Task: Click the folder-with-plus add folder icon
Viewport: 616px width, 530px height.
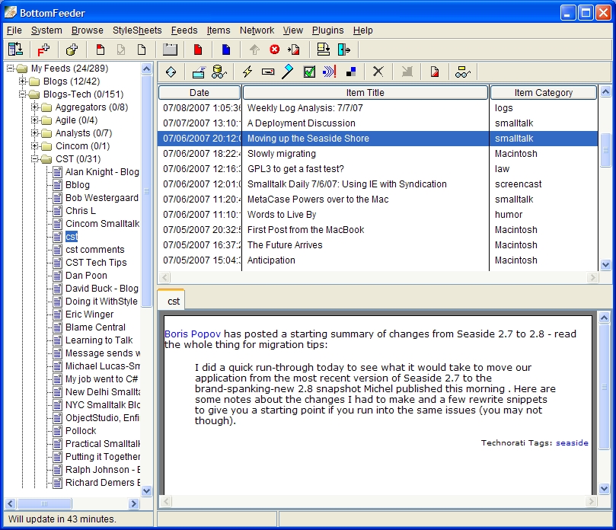Action: tap(72, 49)
